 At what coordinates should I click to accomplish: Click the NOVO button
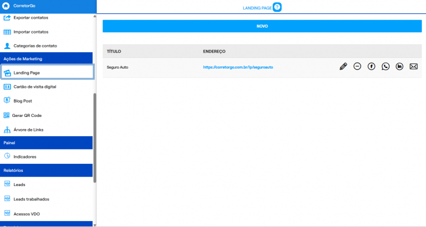tap(262, 26)
